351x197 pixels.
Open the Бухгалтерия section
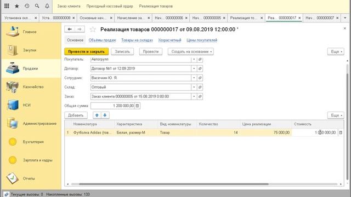point(31,142)
